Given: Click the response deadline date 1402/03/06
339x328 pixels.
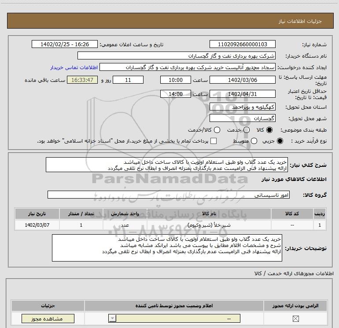Looking at the screenshot, I should point(242,80).
